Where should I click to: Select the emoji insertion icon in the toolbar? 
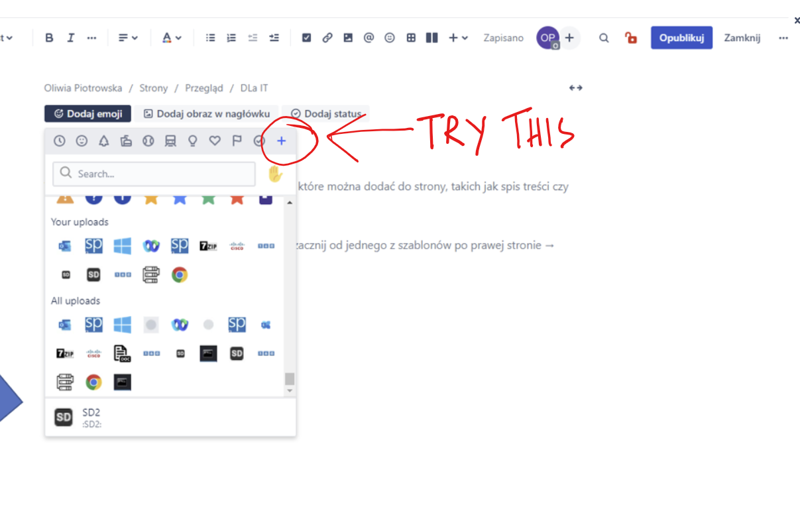click(x=389, y=38)
